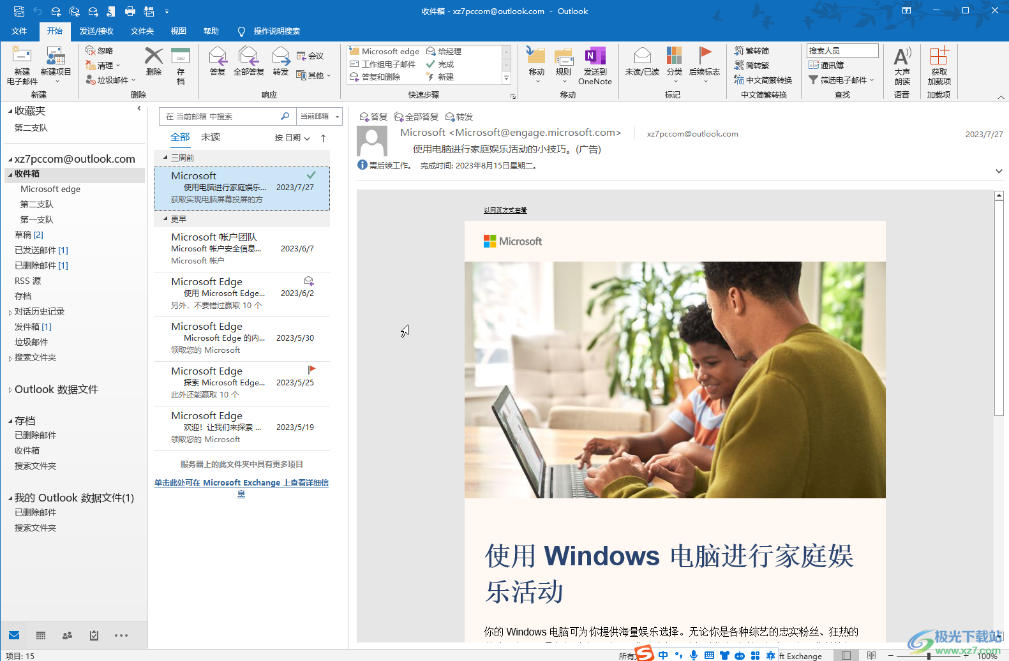Toggle Unread/Read status
Image resolution: width=1009 pixels, height=661 pixels.
click(642, 61)
